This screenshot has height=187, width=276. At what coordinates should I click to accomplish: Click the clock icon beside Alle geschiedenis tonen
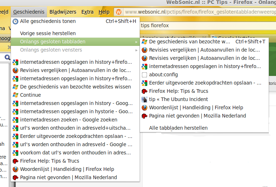pos(15,21)
